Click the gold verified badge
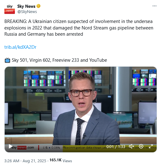161x165 pixels. 38,6
